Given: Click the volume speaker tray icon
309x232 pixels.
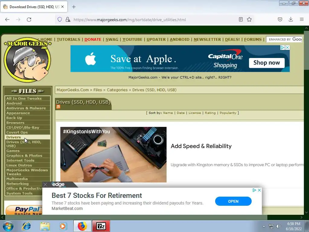Looking at the screenshot, I should [278, 226].
